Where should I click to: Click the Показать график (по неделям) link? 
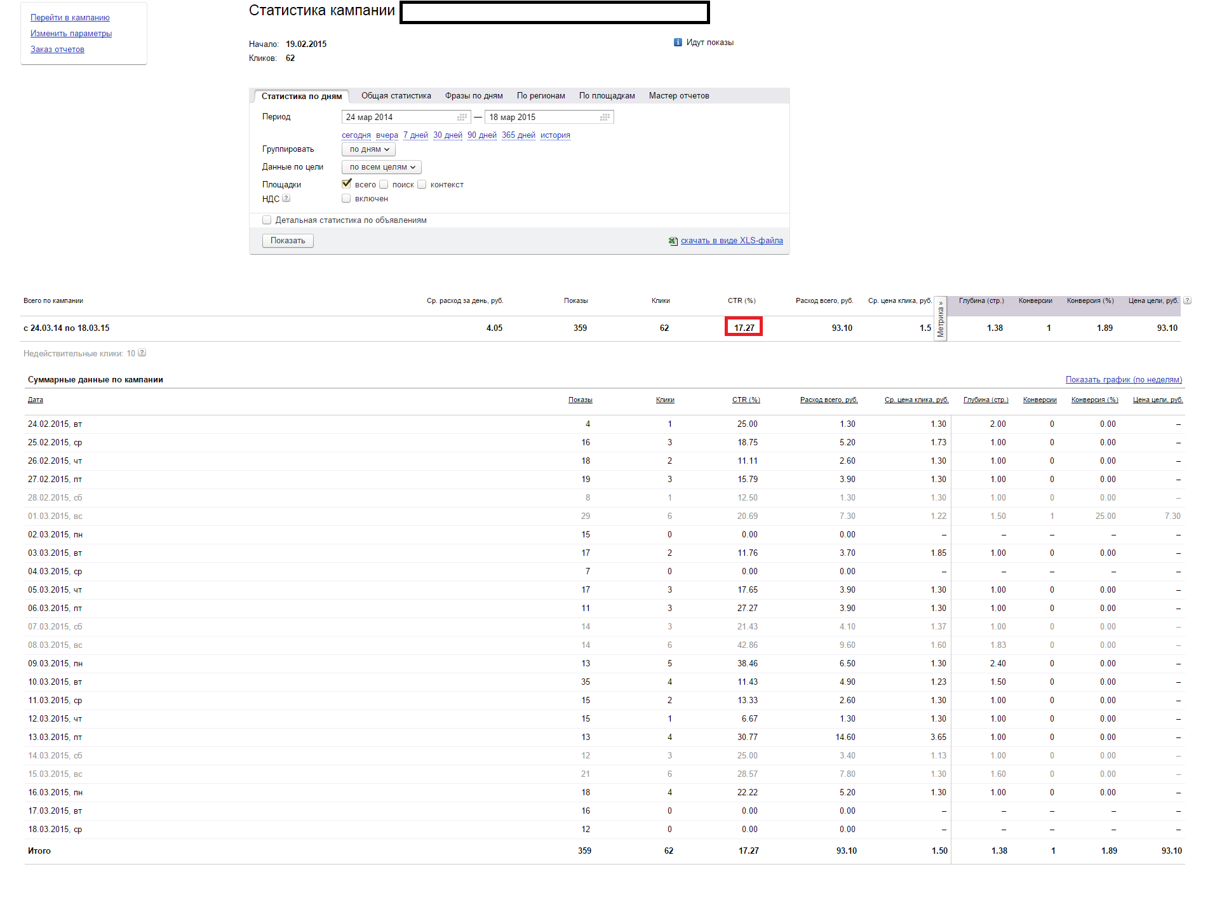tap(1123, 380)
